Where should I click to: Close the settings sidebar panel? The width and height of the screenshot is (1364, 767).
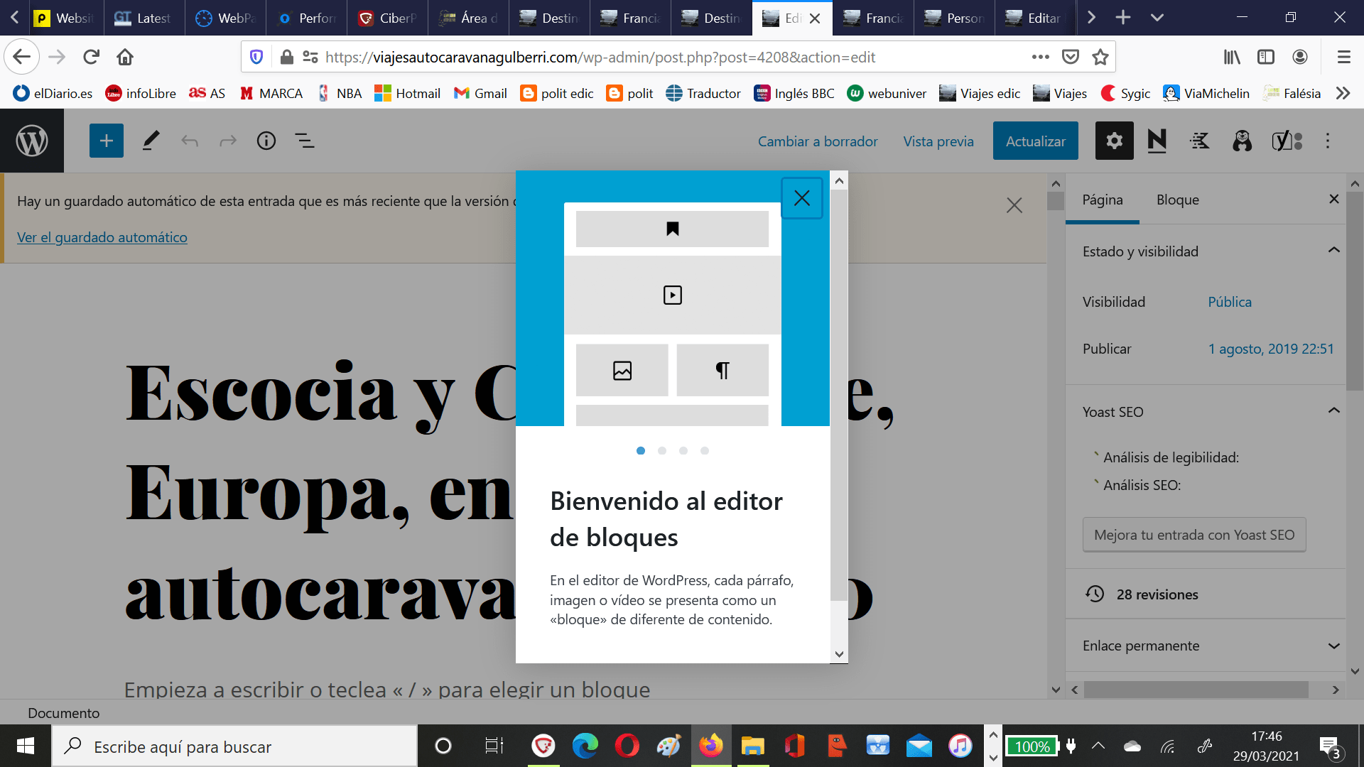click(x=1334, y=200)
